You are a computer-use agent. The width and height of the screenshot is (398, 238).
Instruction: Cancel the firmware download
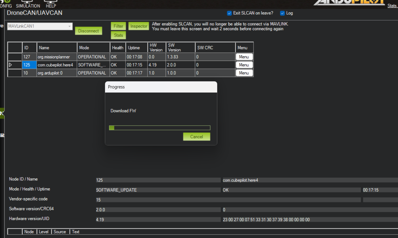(197, 137)
